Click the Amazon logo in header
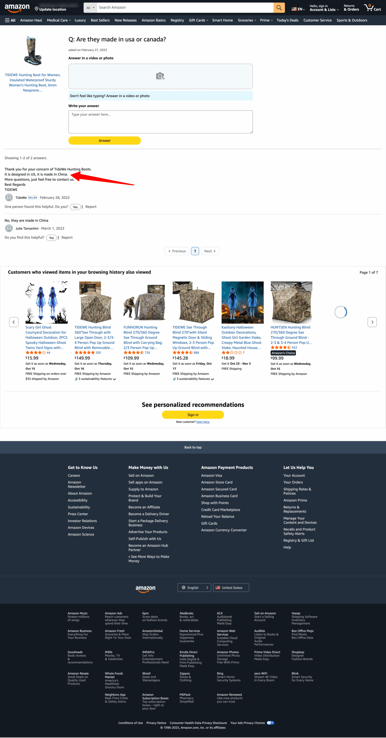Image resolution: width=386 pixels, height=738 pixels. tap(17, 8)
